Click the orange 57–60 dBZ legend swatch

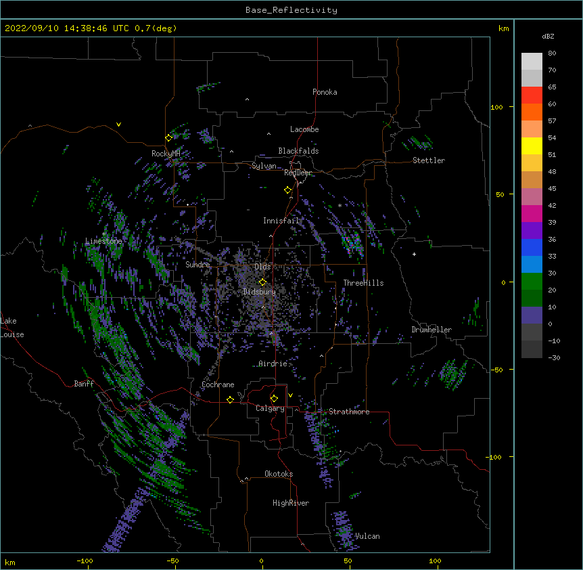[532, 112]
